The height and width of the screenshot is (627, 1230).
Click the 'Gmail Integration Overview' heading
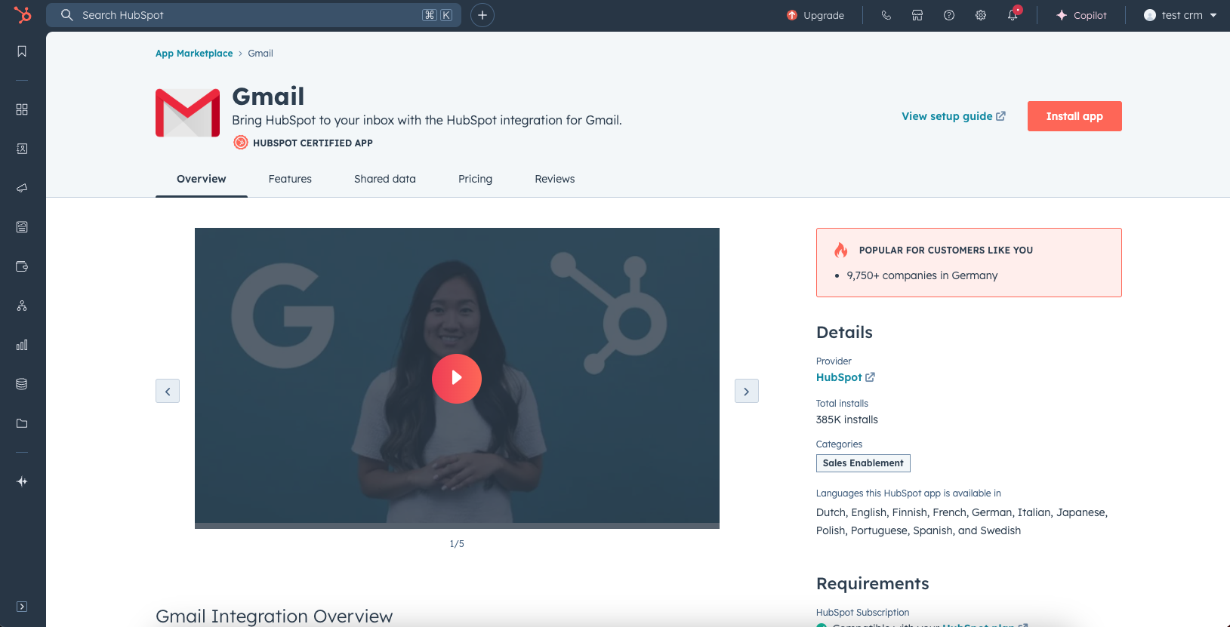(274, 616)
